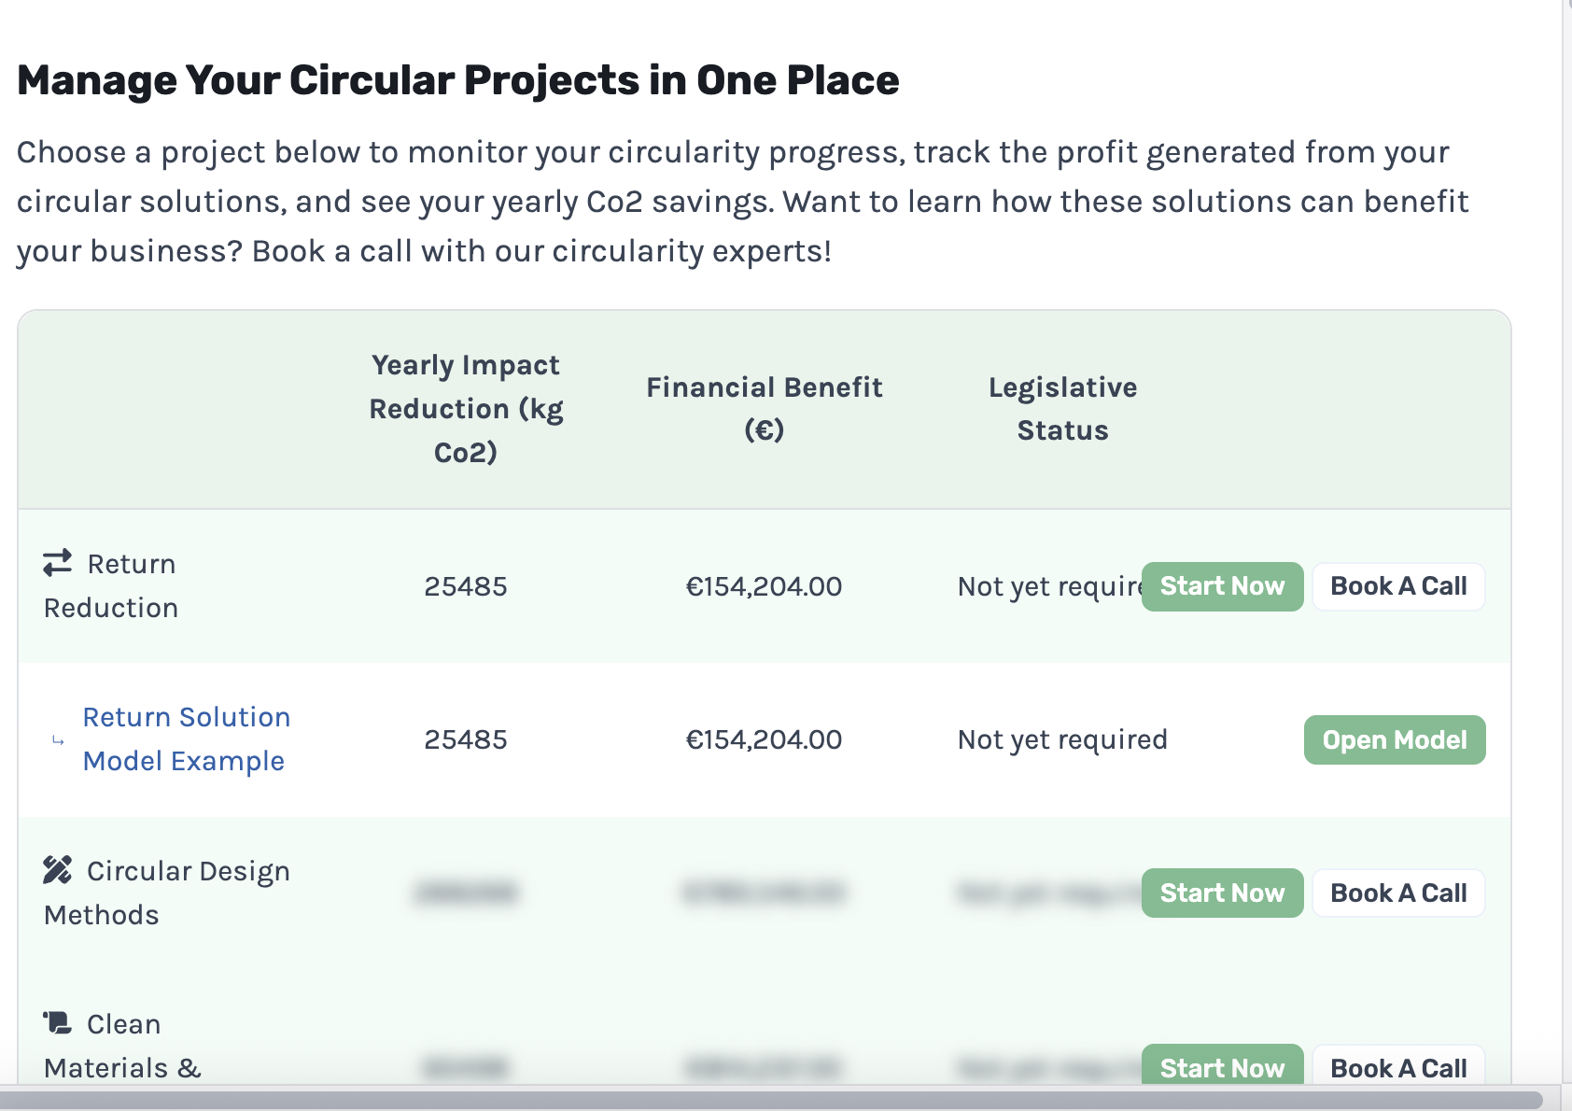This screenshot has width=1572, height=1111.
Task: Click the blurred financial value for Circular Design
Action: point(764,893)
